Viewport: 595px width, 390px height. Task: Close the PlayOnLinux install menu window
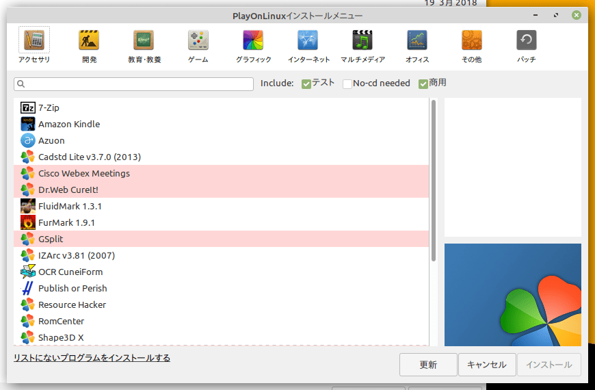577,15
